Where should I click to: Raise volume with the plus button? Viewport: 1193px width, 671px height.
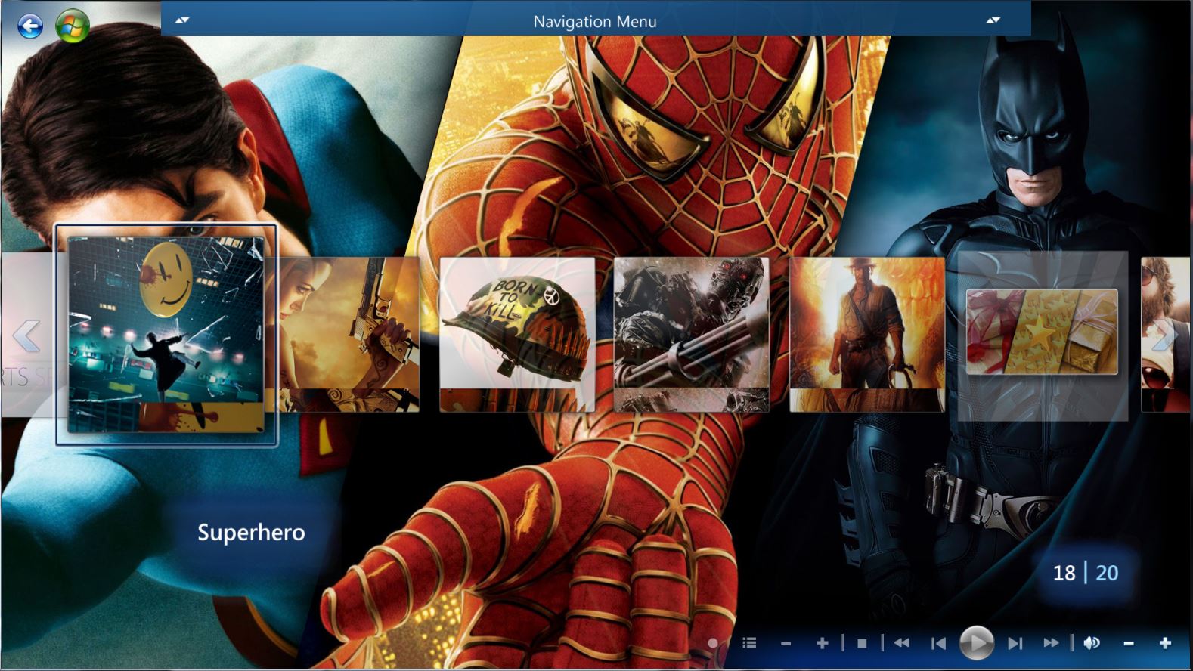click(1165, 643)
